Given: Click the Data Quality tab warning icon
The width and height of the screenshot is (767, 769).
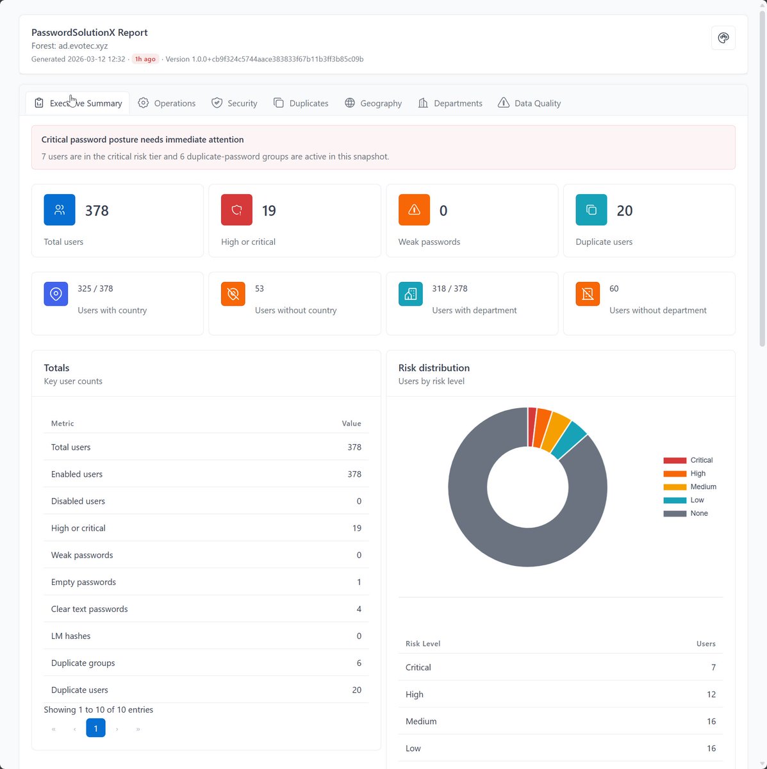Looking at the screenshot, I should click(504, 103).
